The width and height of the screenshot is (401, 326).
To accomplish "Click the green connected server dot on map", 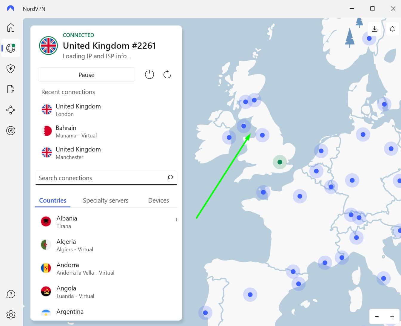I will point(280,162).
